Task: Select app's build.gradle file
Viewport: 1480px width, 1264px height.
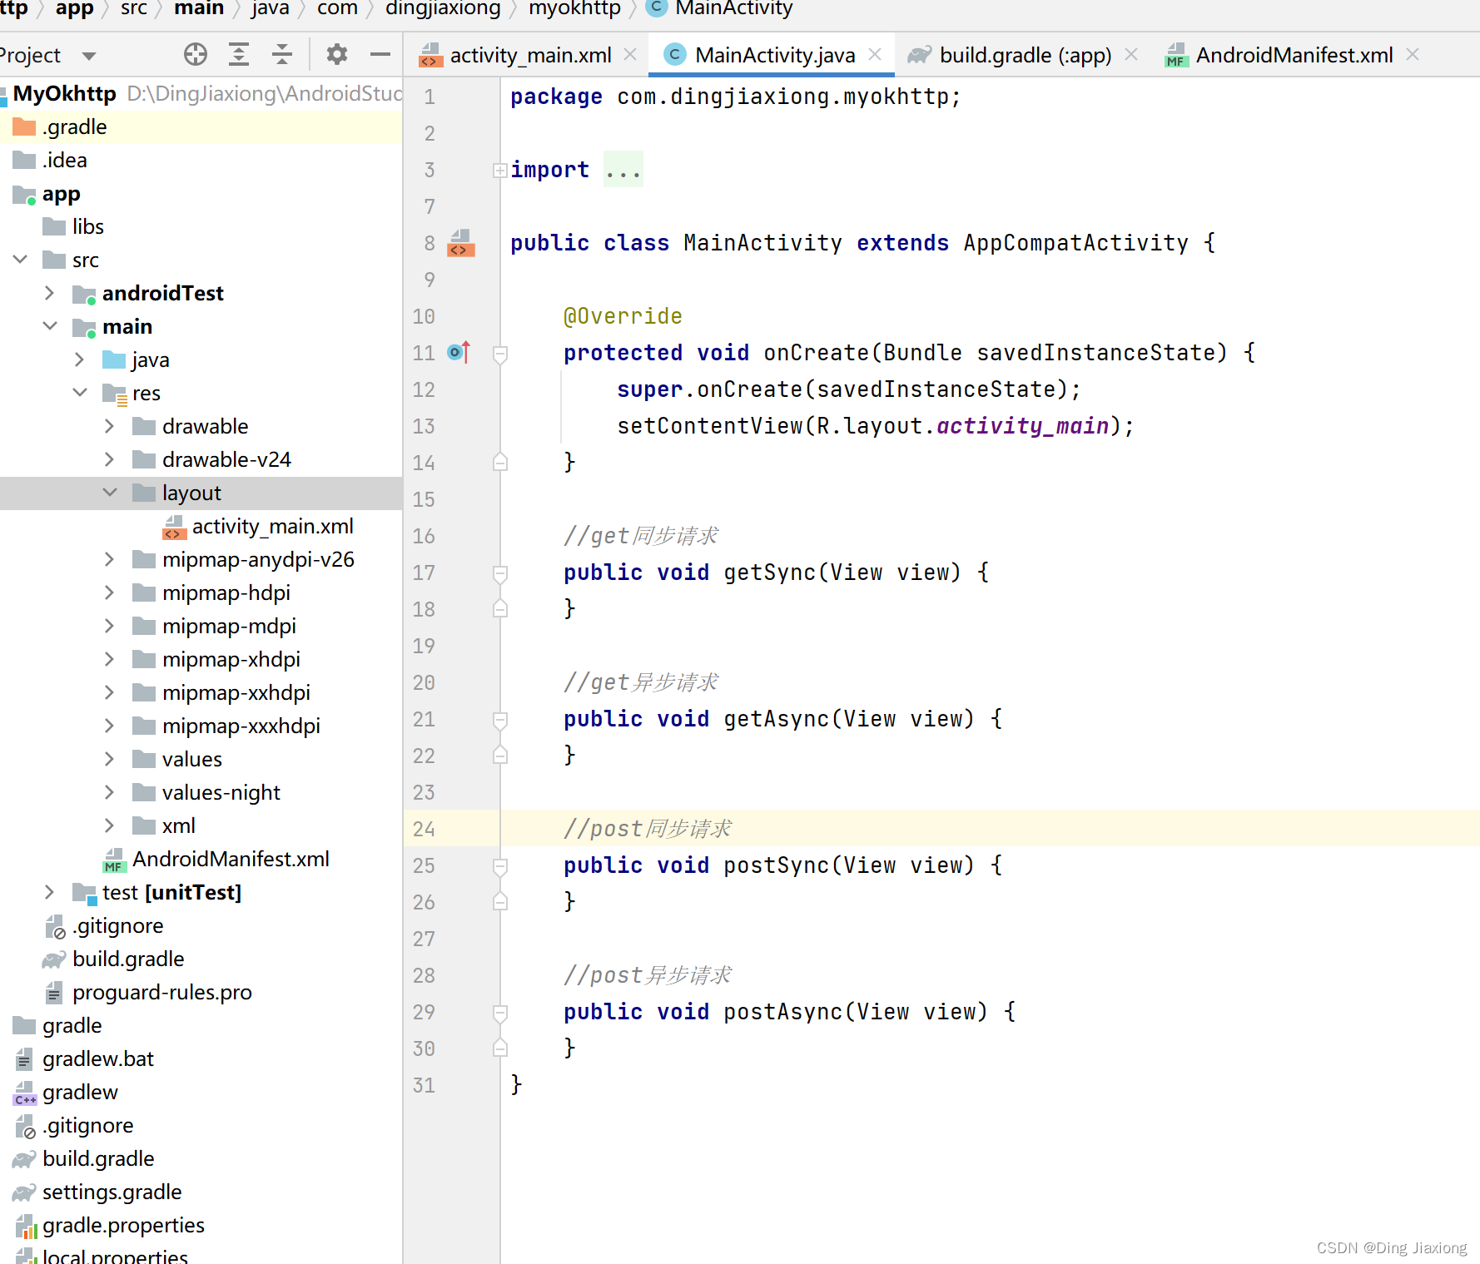Action: tap(201, 959)
